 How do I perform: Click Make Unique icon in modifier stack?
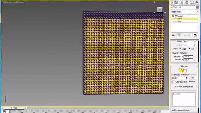(185, 35)
